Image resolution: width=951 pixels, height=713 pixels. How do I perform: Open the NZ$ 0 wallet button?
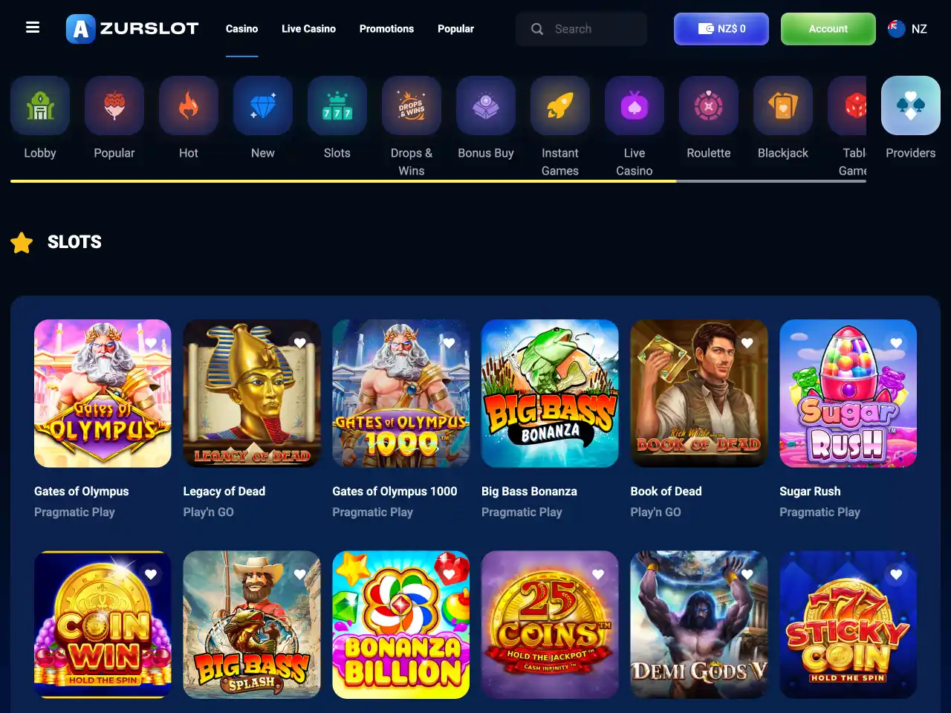(x=721, y=29)
